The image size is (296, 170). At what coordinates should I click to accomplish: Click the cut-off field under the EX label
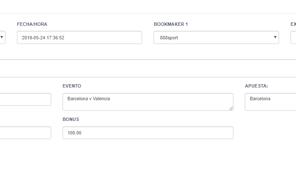(x=293, y=37)
